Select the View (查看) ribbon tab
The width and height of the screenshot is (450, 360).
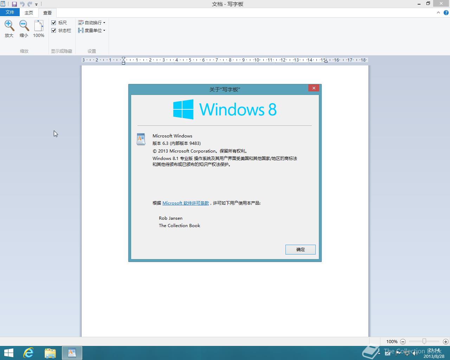[x=47, y=13]
